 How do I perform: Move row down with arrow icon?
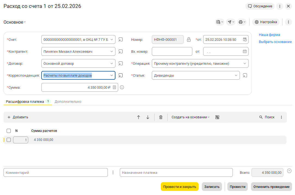(x=148, y=117)
